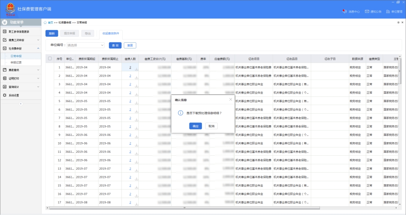The height and width of the screenshot is (215, 406).
Task: Click the horizontal scrollbar below table
Action: 184,207
